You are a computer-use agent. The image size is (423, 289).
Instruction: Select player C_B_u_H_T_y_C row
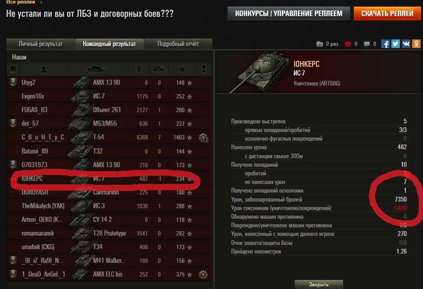coord(109,137)
